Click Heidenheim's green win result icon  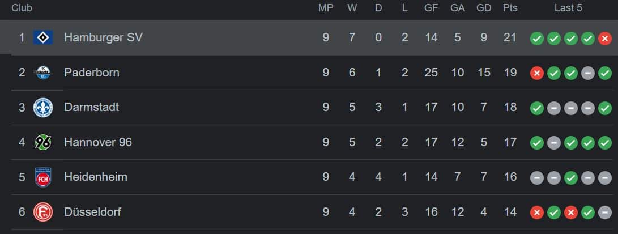(571, 178)
